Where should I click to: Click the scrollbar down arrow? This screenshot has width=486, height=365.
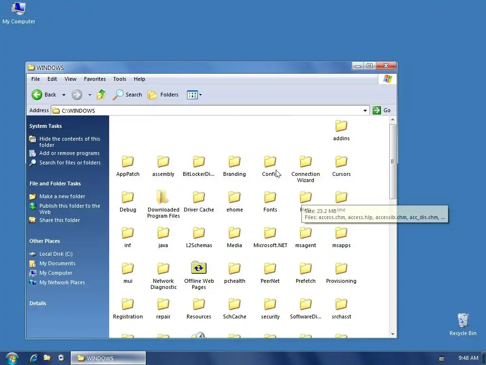click(393, 334)
